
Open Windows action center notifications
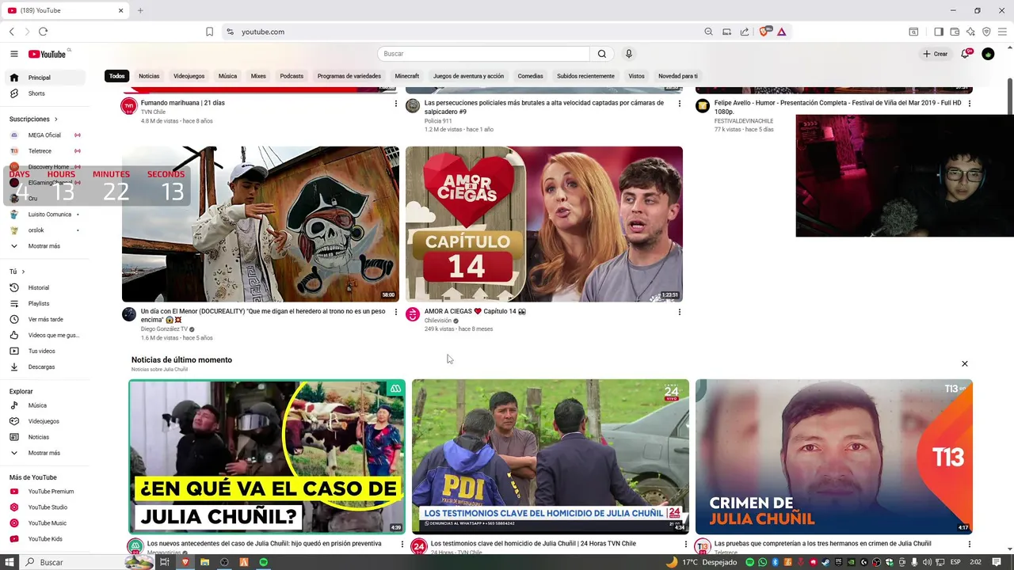pos(997,562)
